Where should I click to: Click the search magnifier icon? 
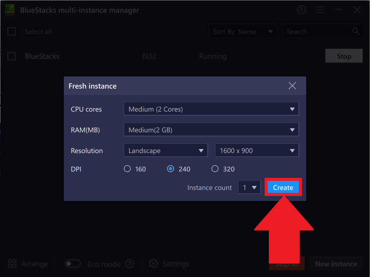[x=356, y=31]
